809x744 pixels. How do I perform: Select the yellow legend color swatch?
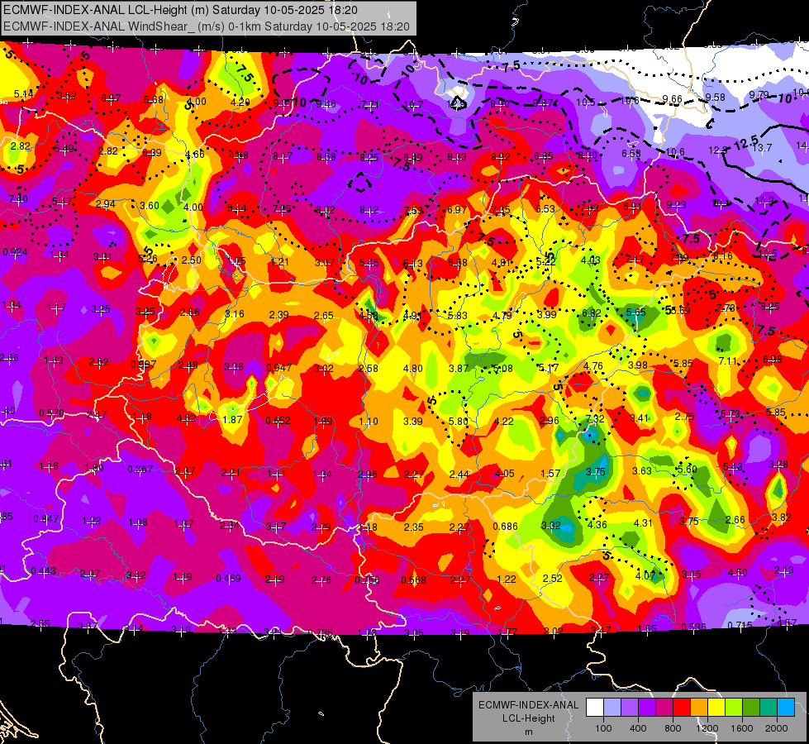click(x=716, y=708)
